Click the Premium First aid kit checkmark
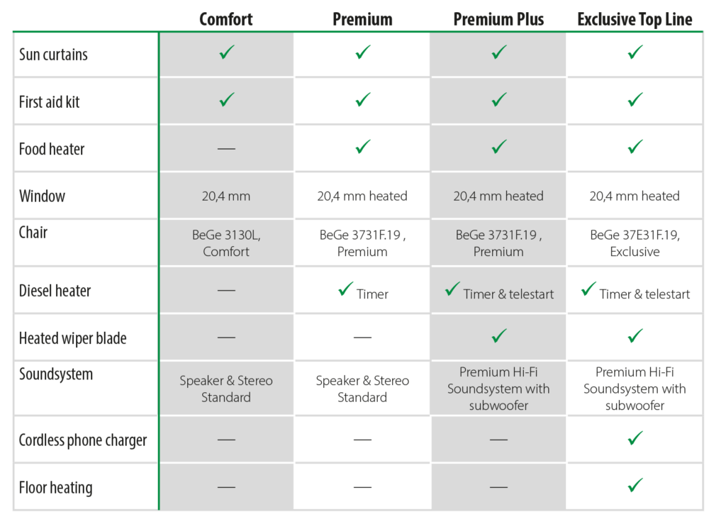The image size is (726, 529). [363, 100]
